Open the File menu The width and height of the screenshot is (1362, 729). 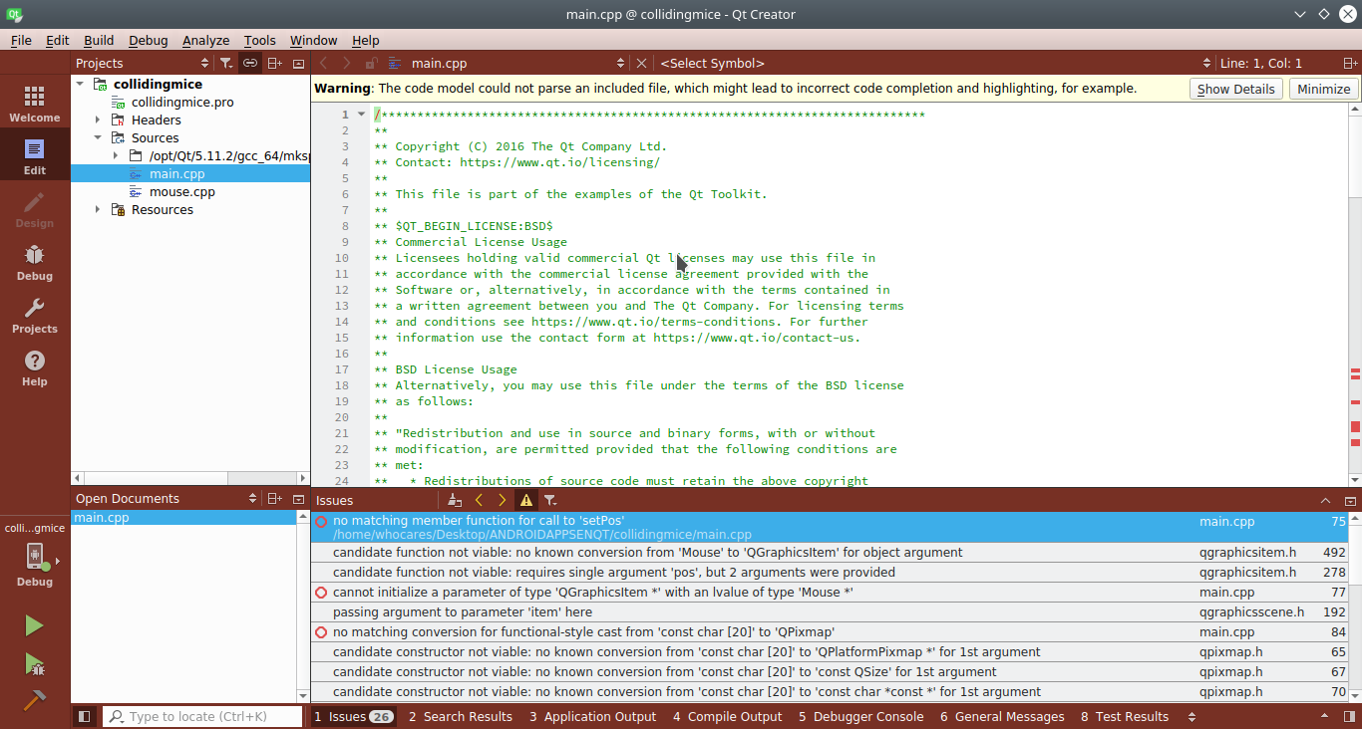[21, 40]
